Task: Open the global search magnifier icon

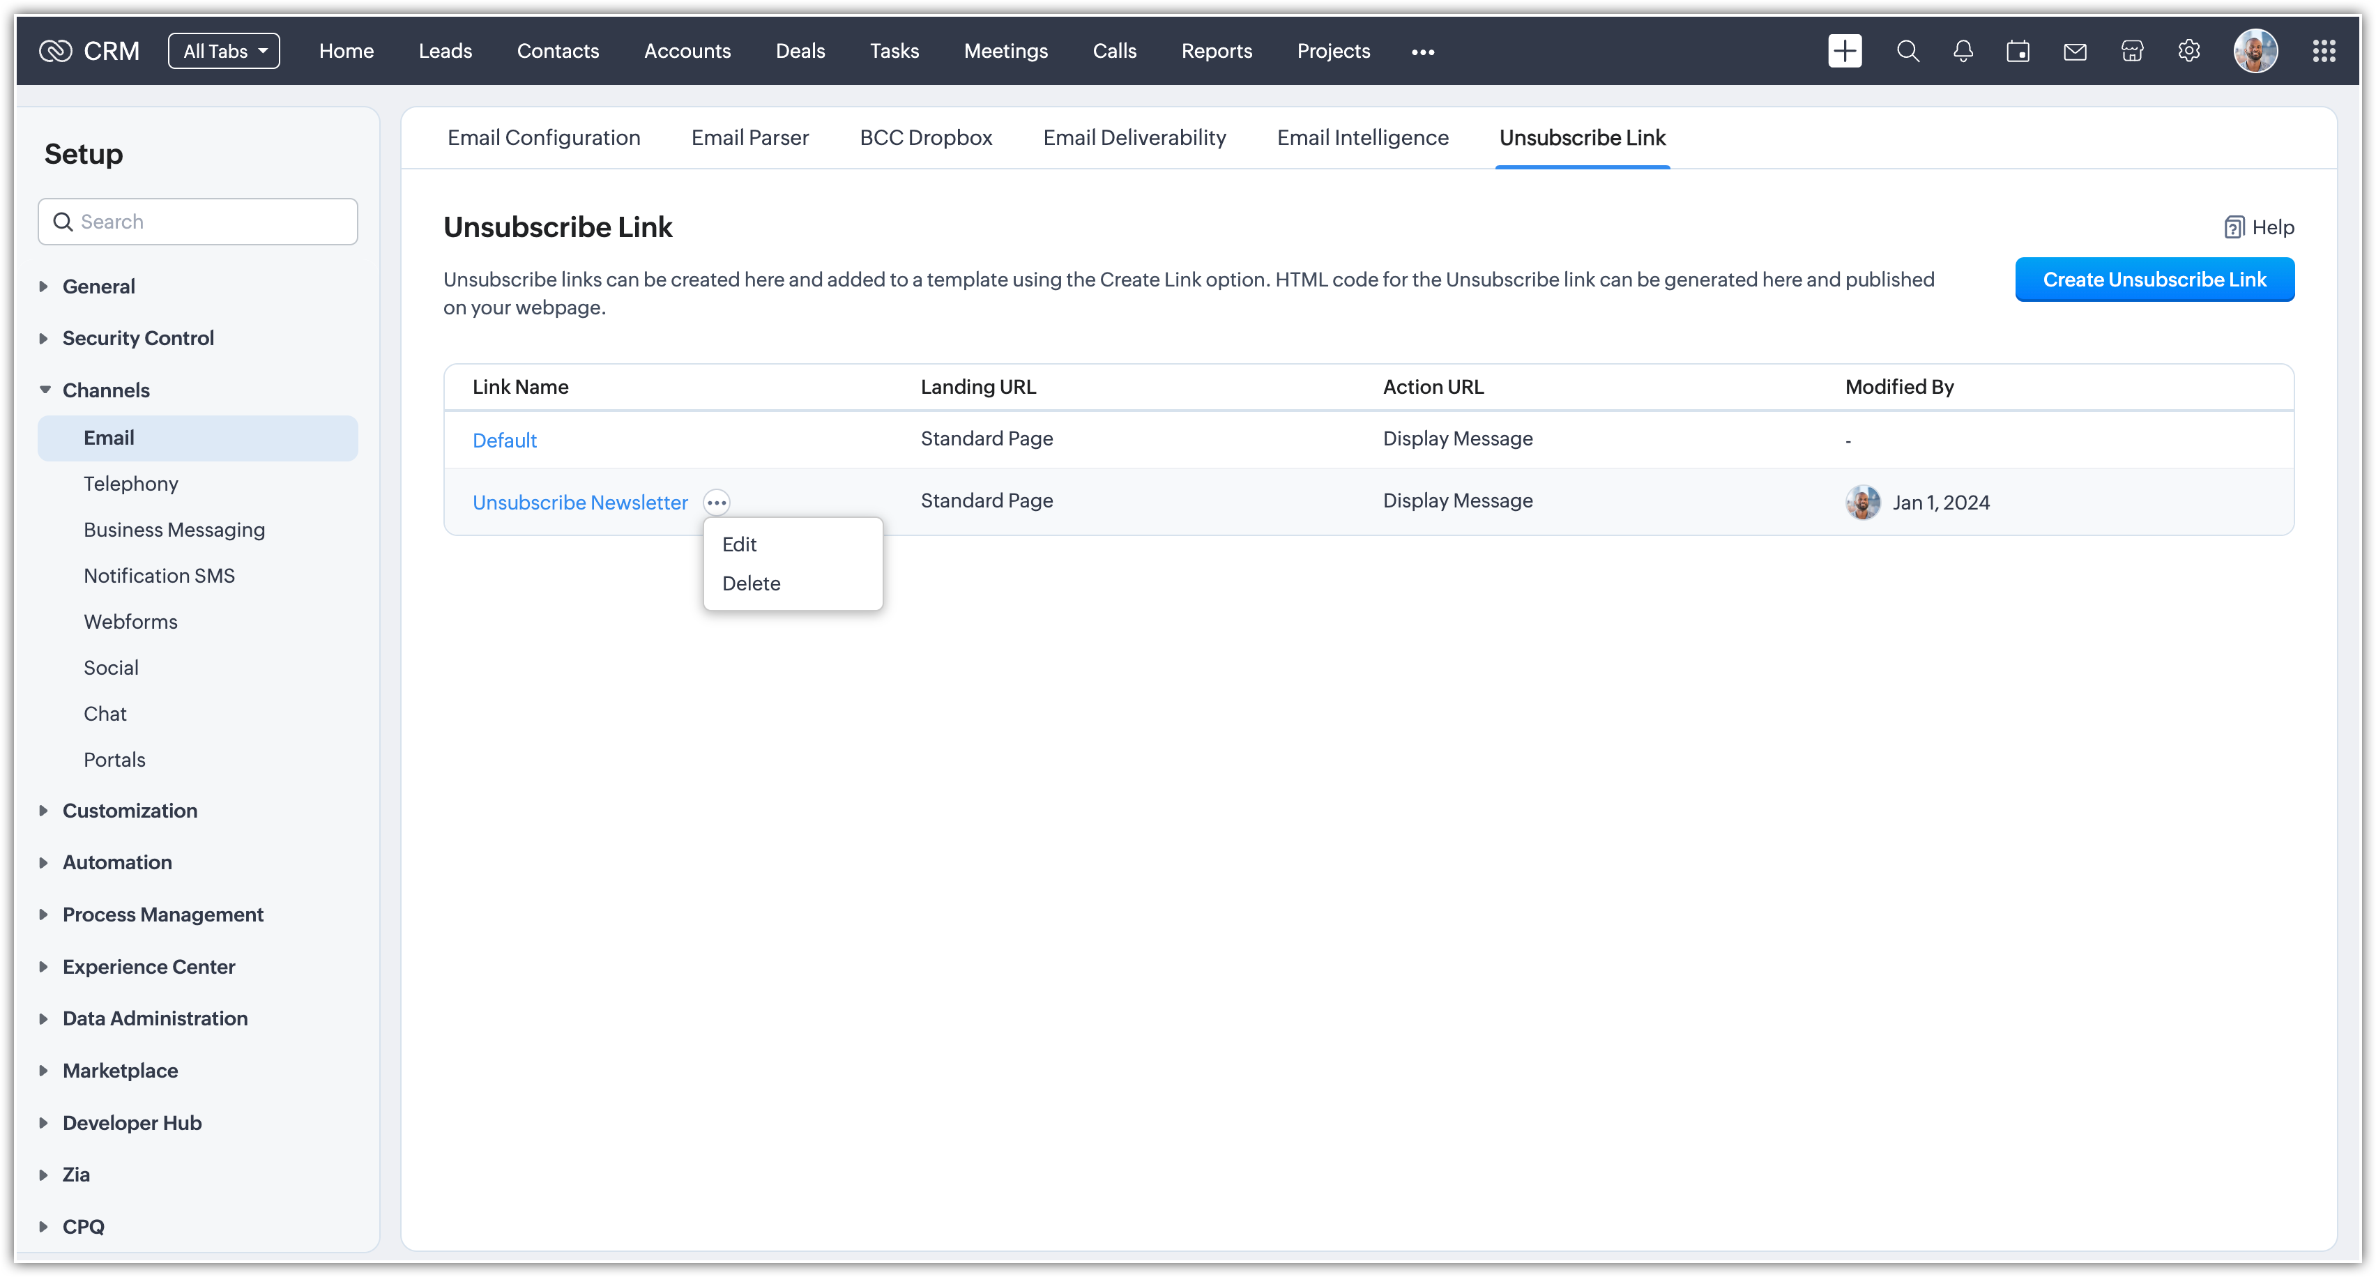Action: 1907,51
